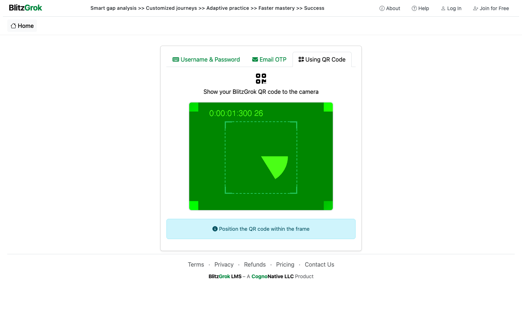Click the large QR code icon above instructions
The width and height of the screenshot is (522, 326).
coord(261,79)
